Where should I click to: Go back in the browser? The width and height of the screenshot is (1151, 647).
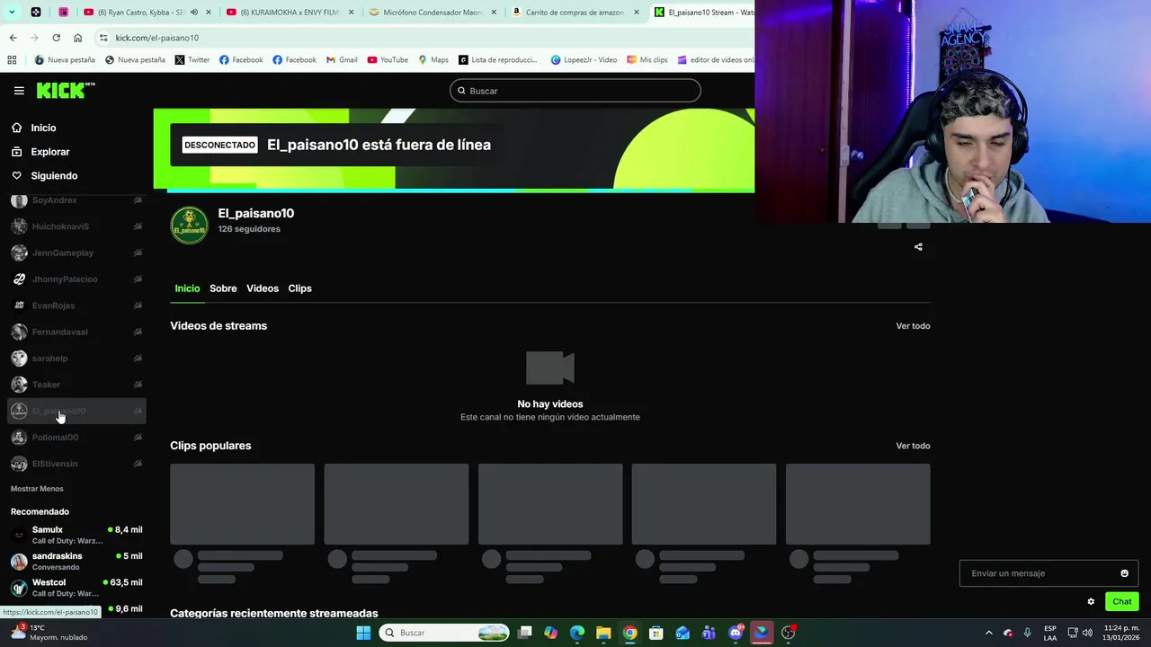click(13, 38)
